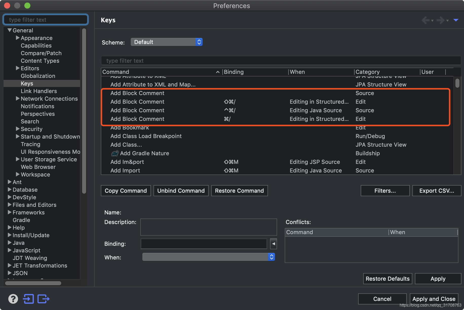
Task: Expand the Editors node
Action: pyautogui.click(x=18, y=68)
